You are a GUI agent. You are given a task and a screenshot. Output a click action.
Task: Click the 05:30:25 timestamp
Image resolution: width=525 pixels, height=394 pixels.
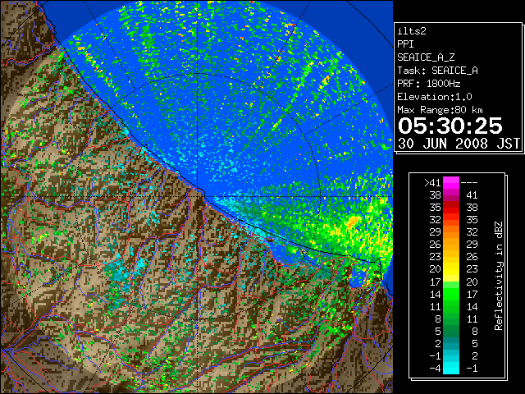coord(450,126)
